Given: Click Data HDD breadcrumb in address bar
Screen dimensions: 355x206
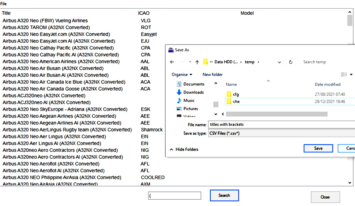Looking at the screenshot, I should tap(226, 62).
